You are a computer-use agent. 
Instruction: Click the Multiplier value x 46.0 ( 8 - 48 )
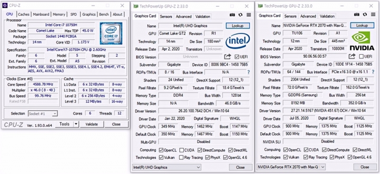coord(43,90)
